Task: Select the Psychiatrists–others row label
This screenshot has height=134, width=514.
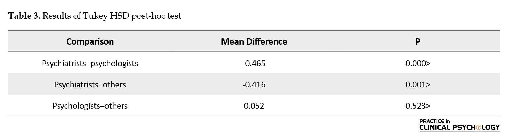Action: tap(90, 84)
